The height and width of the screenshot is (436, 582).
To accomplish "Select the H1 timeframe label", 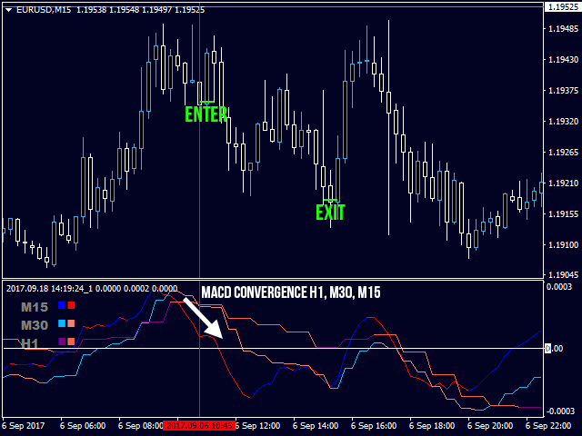I will coord(30,343).
